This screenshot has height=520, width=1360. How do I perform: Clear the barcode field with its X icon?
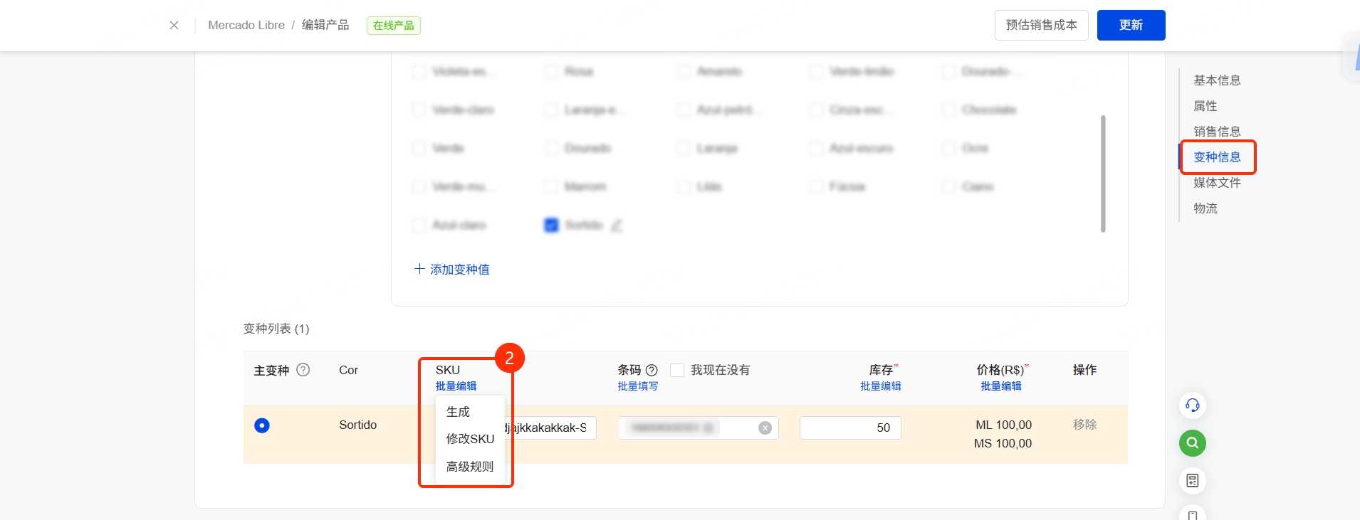[x=765, y=428]
